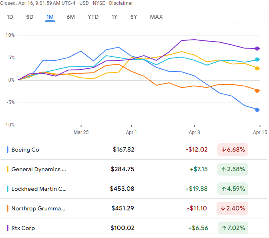
Task: Open the Boeing Co stock row
Action: coord(25,150)
